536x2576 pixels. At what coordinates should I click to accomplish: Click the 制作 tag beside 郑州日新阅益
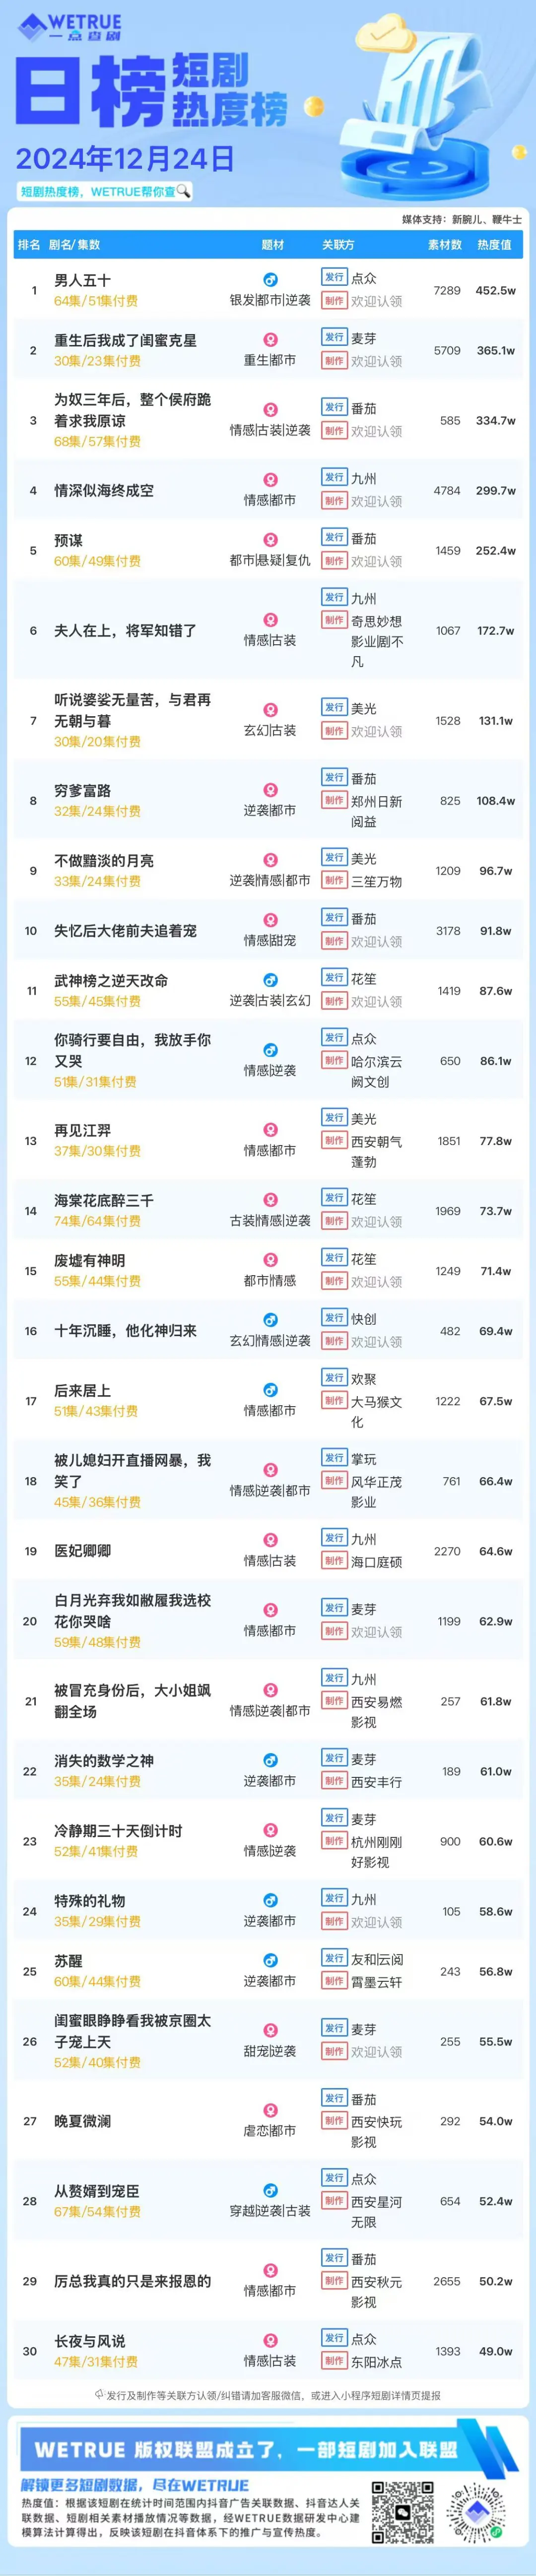[334, 800]
